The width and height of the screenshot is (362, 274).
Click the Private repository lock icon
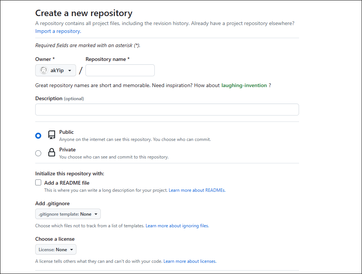click(x=52, y=153)
